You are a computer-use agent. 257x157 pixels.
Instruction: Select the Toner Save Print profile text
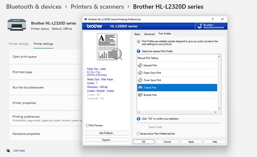pyautogui.click(x=152, y=80)
